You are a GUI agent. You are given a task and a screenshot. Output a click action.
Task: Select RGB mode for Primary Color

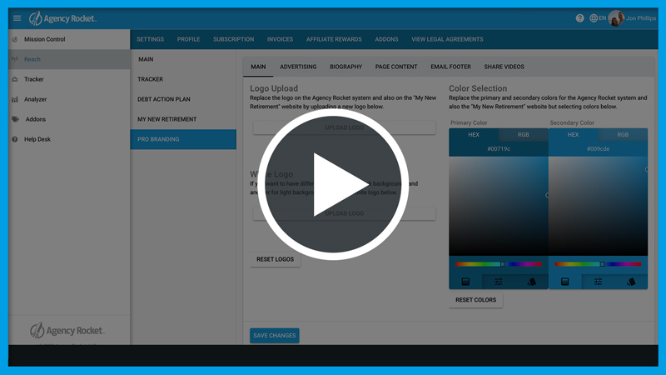click(x=524, y=135)
